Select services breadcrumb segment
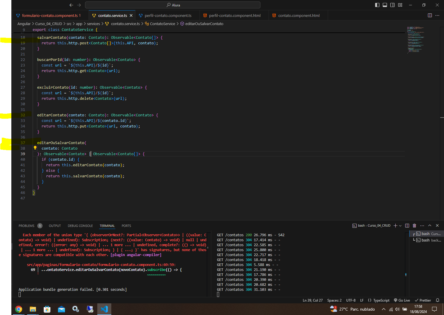Screen dimensions: 444x315 (94, 24)
